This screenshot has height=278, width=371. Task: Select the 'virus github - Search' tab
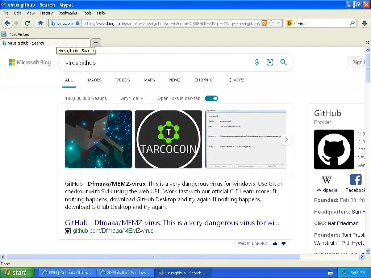tap(45, 43)
